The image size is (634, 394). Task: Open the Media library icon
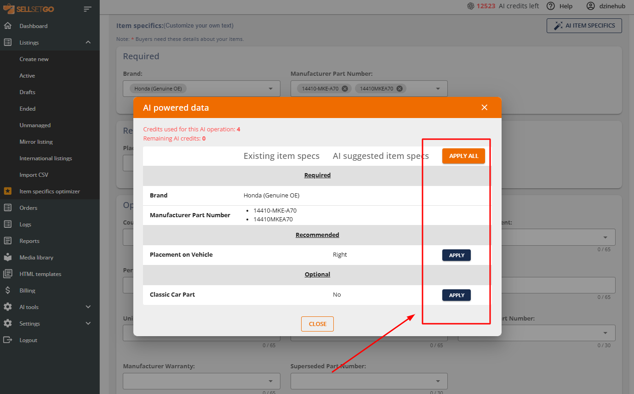(8, 258)
